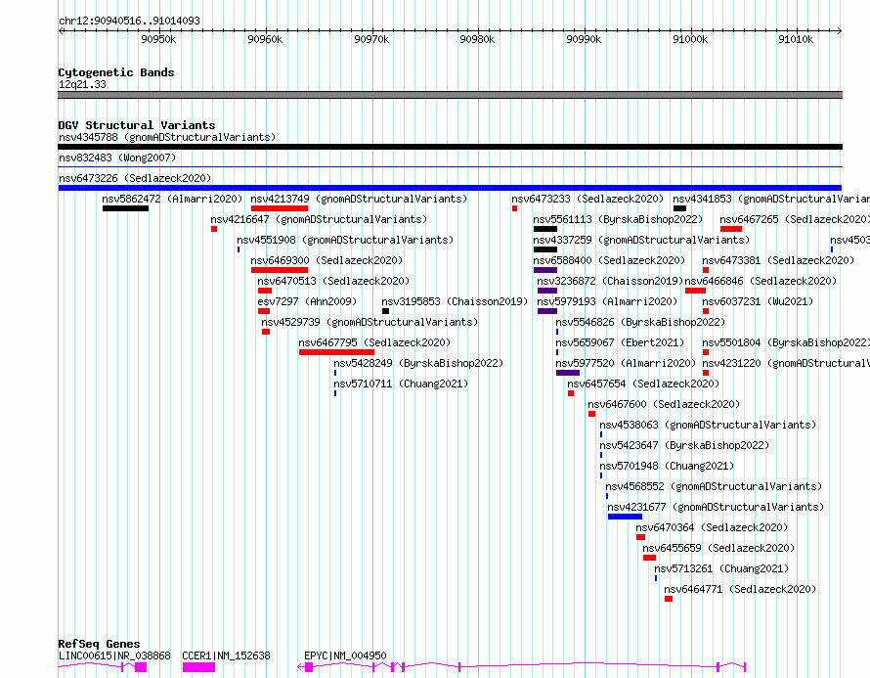
Task: Click nsv4231220 variant label
Action: (786, 363)
